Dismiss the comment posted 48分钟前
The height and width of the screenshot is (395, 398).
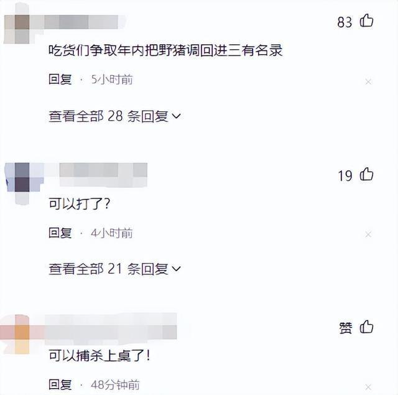point(368,387)
